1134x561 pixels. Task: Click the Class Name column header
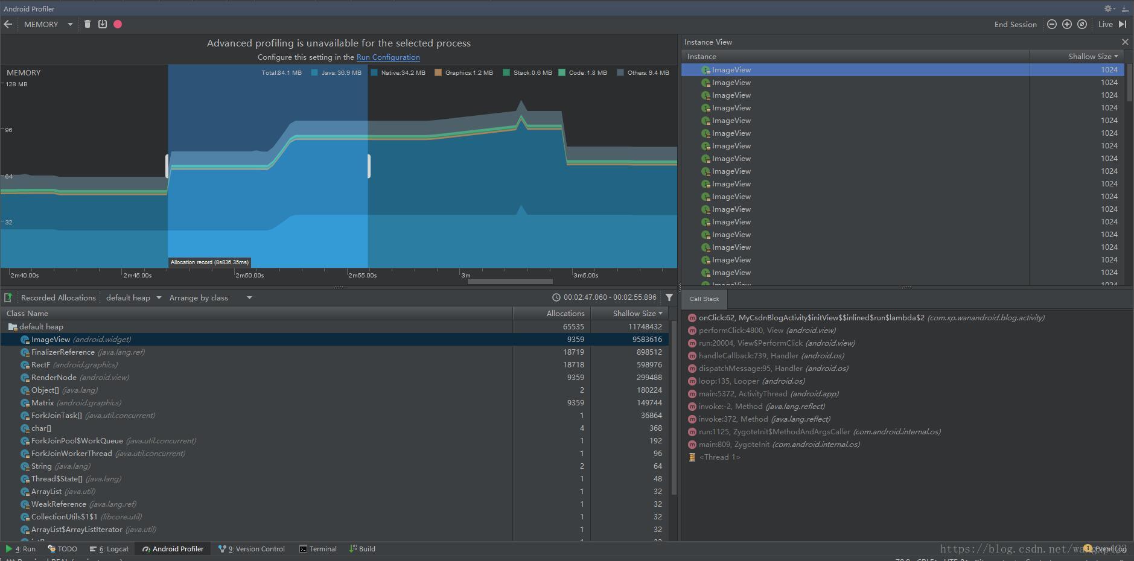(256, 313)
